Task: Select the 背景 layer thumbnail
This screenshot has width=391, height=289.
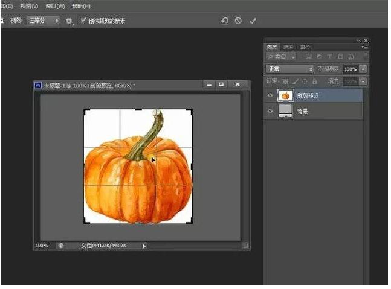Action: [x=285, y=111]
